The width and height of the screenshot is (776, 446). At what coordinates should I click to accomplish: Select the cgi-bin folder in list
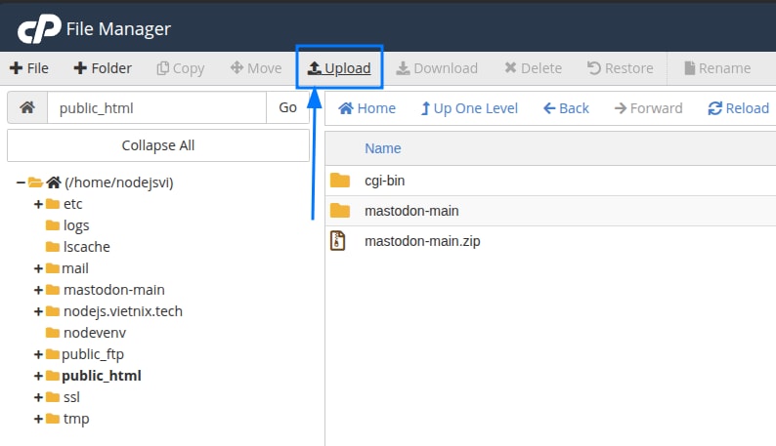click(x=383, y=181)
